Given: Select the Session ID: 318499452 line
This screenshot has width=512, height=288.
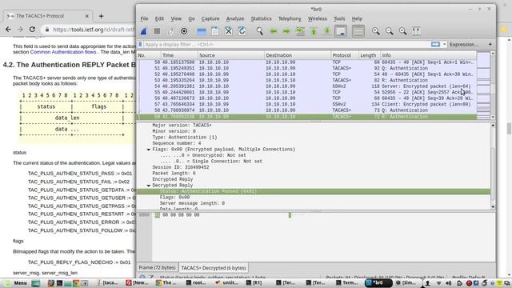Looking at the screenshot, I should (181, 167).
